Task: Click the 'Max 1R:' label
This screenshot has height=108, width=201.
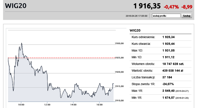Action: pos(137,91)
